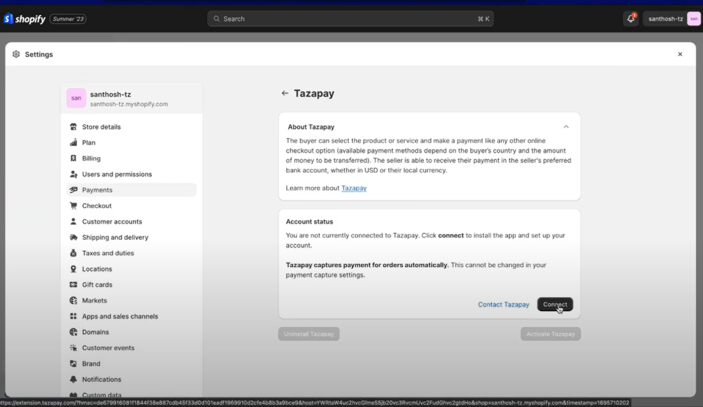Screen dimensions: 703x407
Task: Collapse the About Tazapay section chevron
Action: (566, 127)
